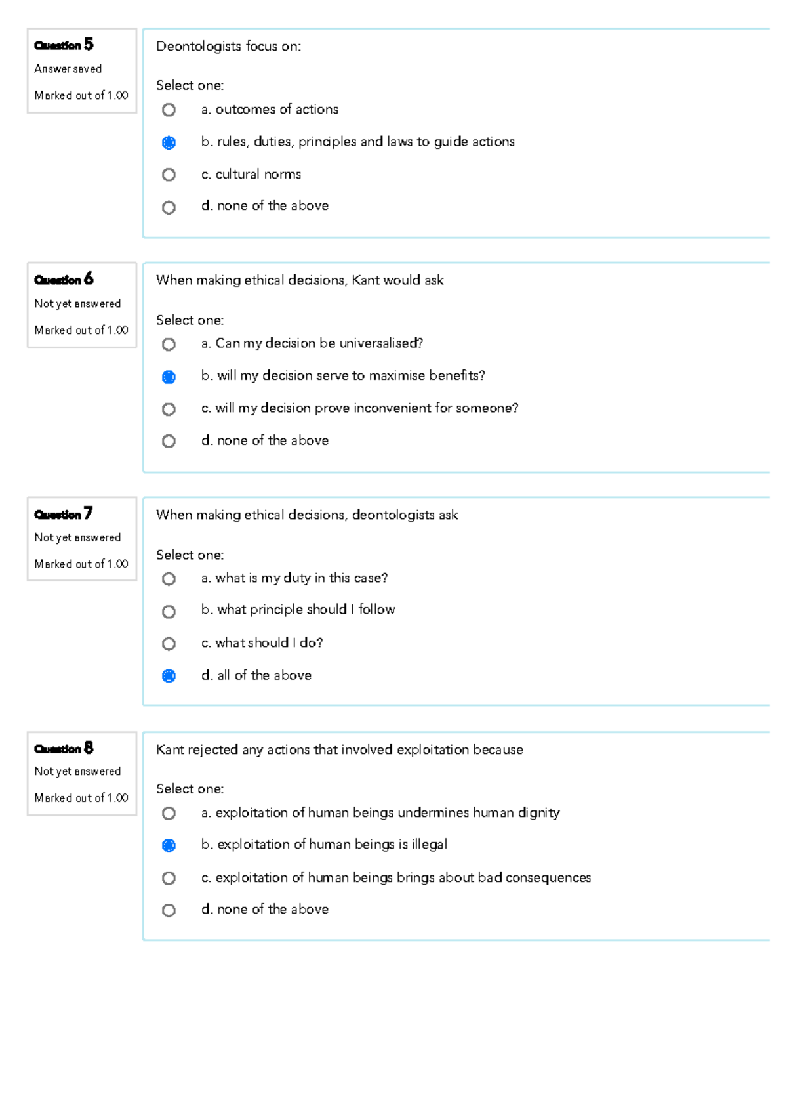
Task: Select what is my duty option
Action: tap(169, 579)
